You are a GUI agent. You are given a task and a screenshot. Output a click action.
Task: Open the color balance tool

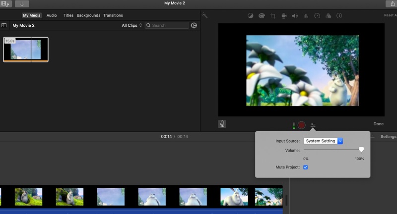(251, 16)
